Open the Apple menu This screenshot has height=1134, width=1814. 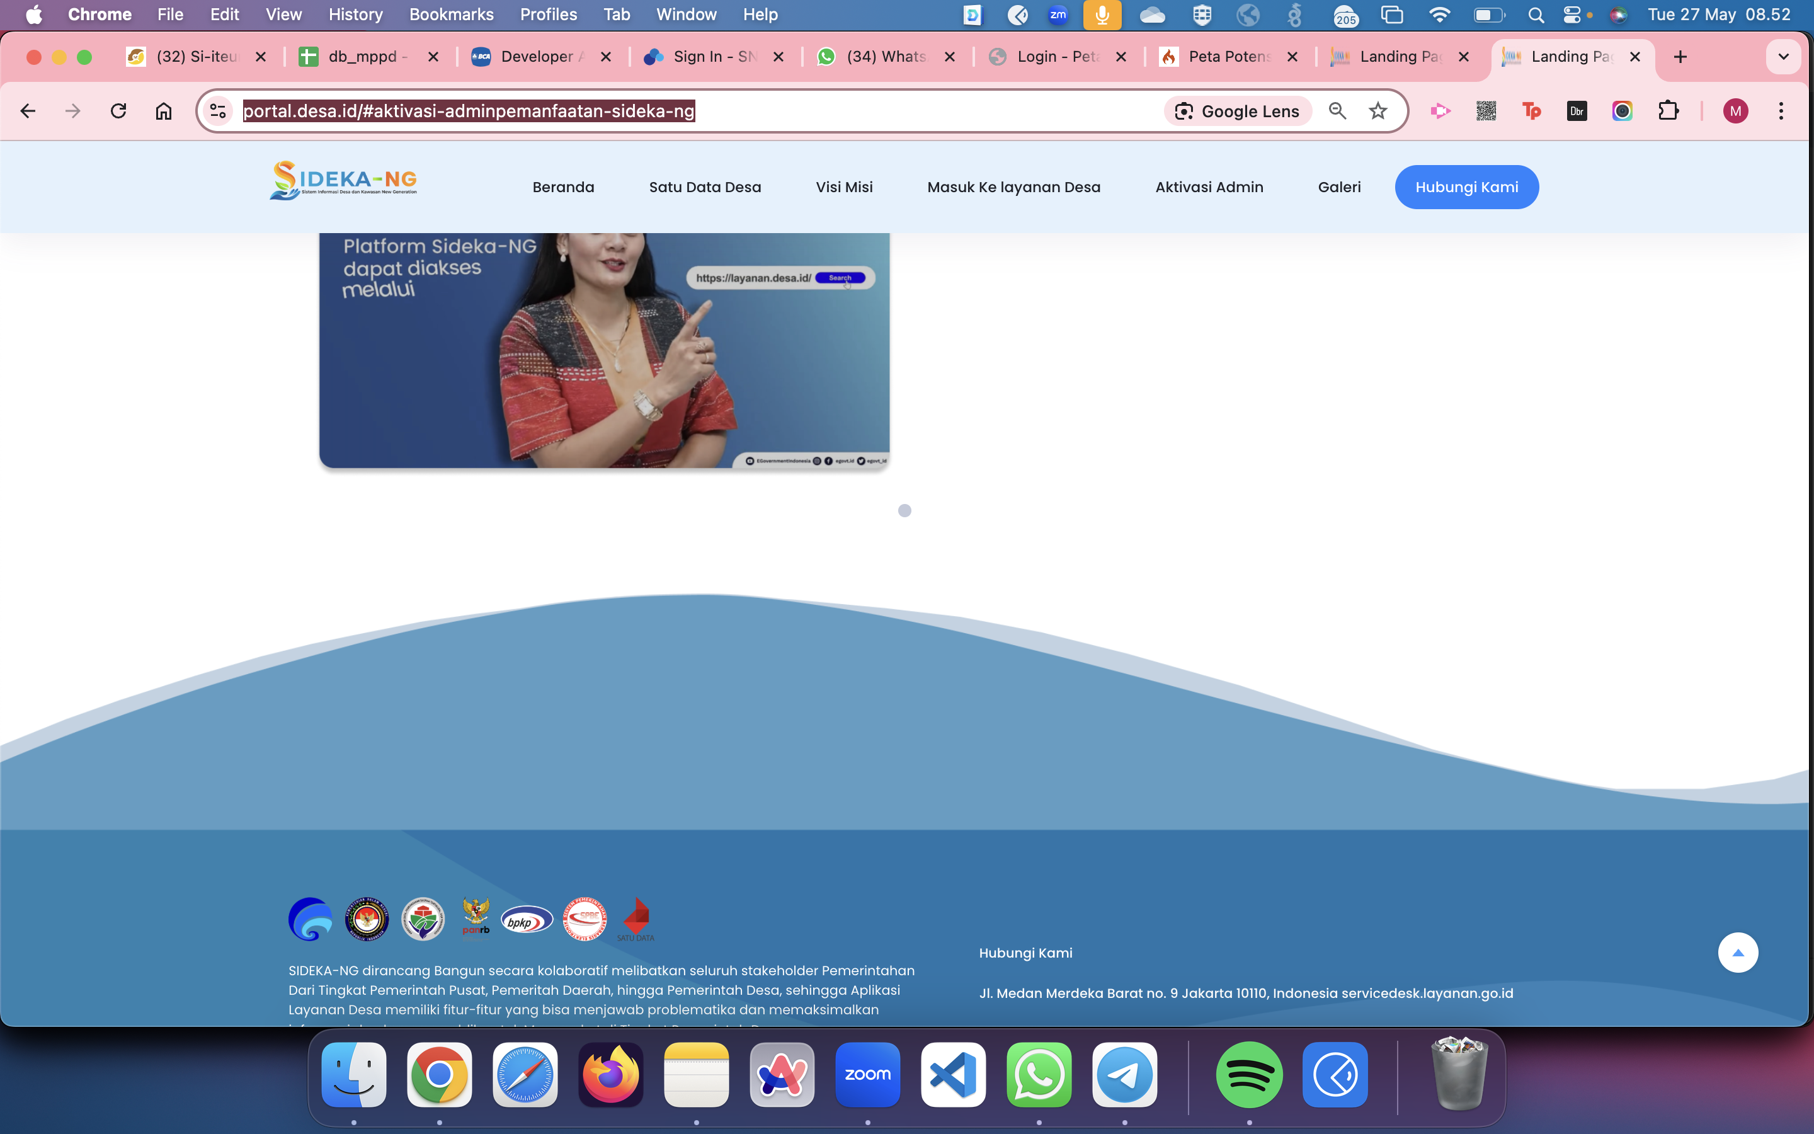pos(34,14)
